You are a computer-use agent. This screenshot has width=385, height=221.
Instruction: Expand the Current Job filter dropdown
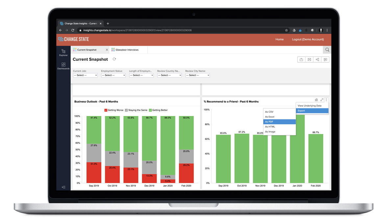85,75
